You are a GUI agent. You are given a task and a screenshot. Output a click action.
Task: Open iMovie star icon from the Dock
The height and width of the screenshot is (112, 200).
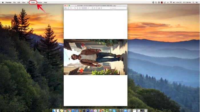[92, 111]
